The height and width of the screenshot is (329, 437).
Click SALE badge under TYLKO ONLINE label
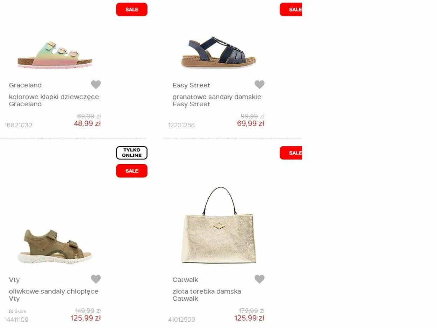[x=132, y=171]
